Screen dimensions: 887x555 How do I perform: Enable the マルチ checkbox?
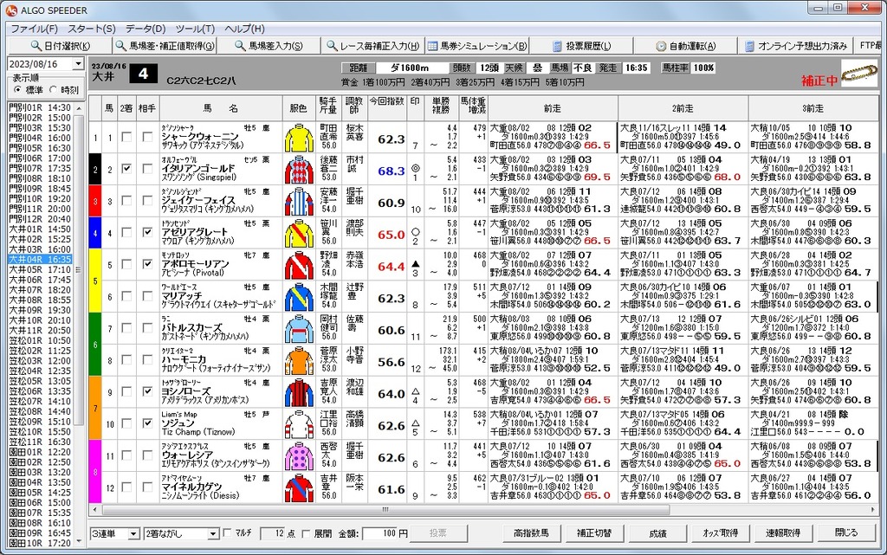(227, 533)
